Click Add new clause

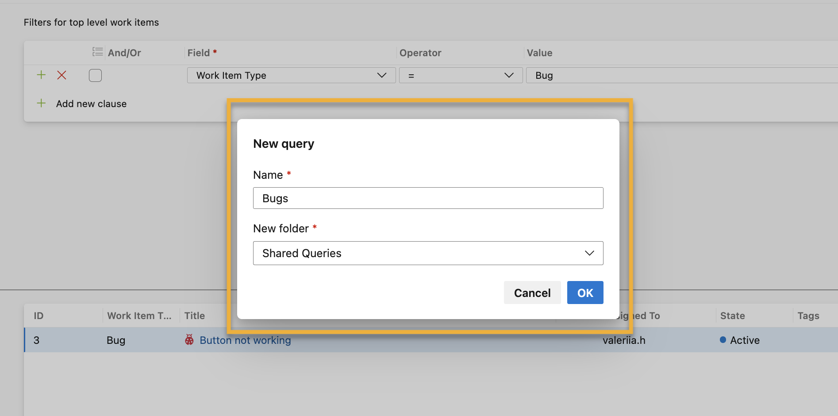tap(91, 104)
